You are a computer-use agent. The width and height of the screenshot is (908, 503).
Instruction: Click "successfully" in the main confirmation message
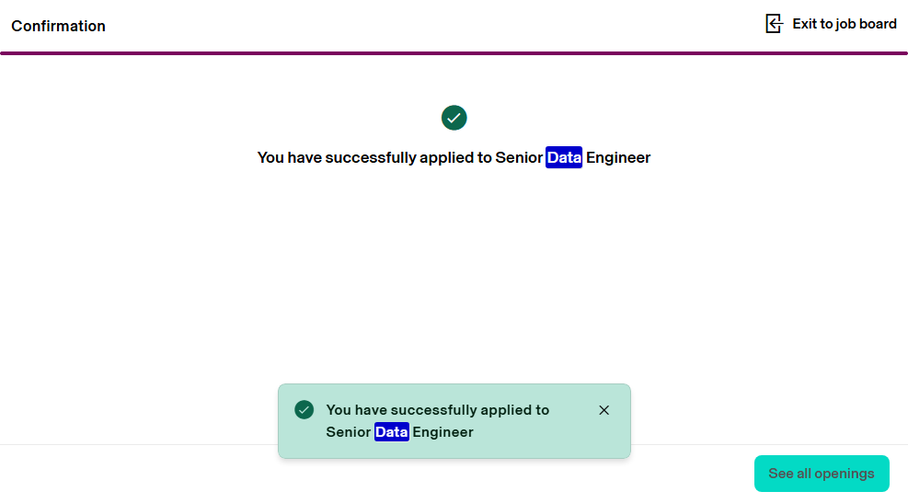(370, 157)
